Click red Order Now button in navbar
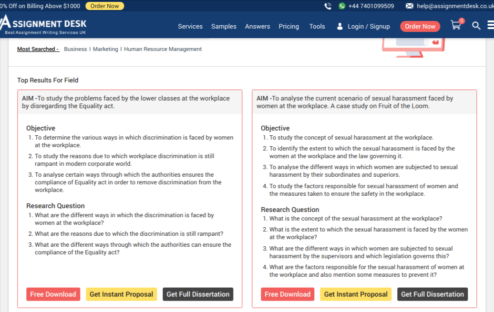 [x=420, y=27]
